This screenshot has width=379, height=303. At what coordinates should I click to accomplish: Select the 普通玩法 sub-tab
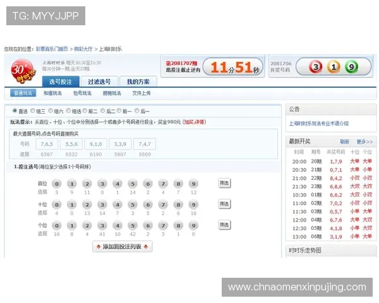pos(23,93)
